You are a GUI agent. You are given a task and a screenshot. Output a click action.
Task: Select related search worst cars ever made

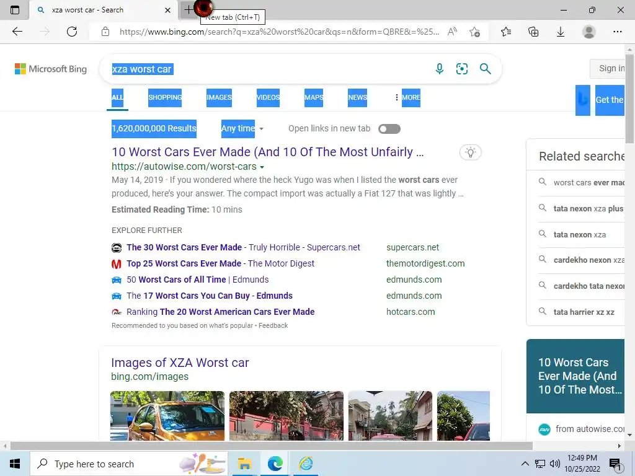tap(589, 183)
